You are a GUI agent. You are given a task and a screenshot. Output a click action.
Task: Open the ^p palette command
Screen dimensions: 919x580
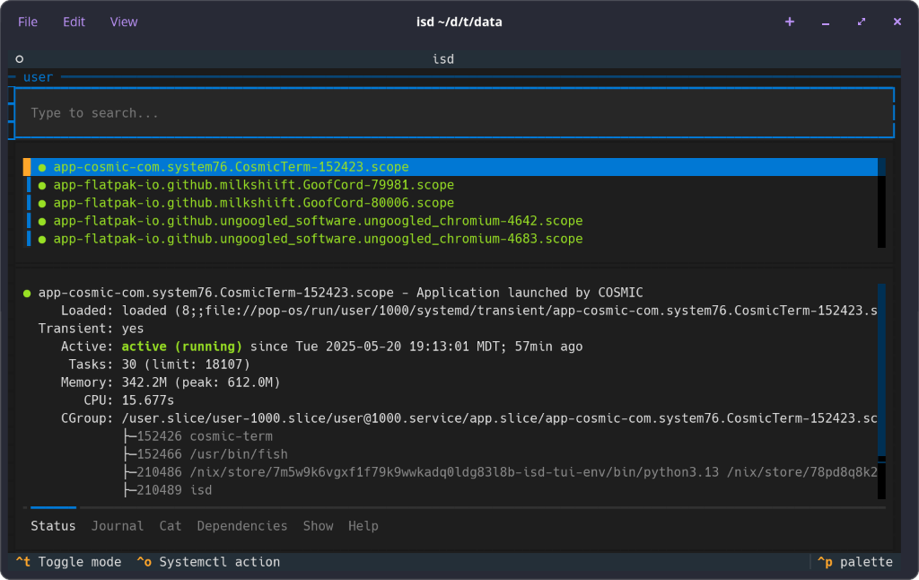pos(855,562)
